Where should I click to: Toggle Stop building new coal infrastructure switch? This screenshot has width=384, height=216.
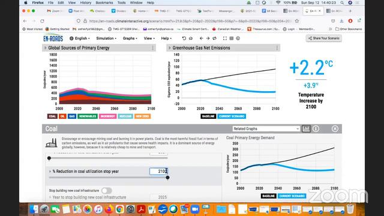coord(107,191)
